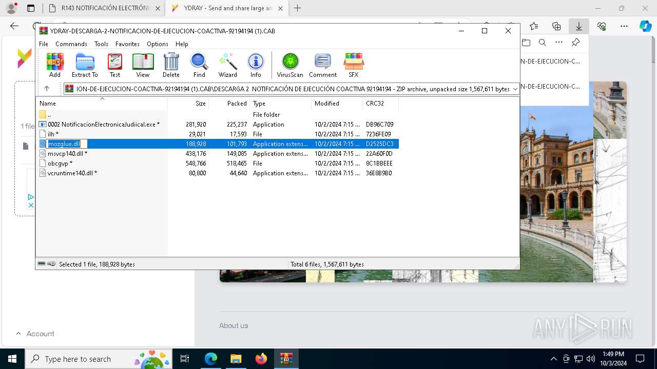Go back in Edge browser
Screen dimensions: 657x369
click(14, 26)
